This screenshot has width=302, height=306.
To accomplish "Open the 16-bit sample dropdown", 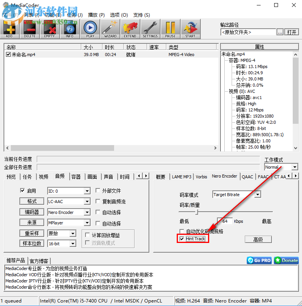I will click(x=73, y=244).
